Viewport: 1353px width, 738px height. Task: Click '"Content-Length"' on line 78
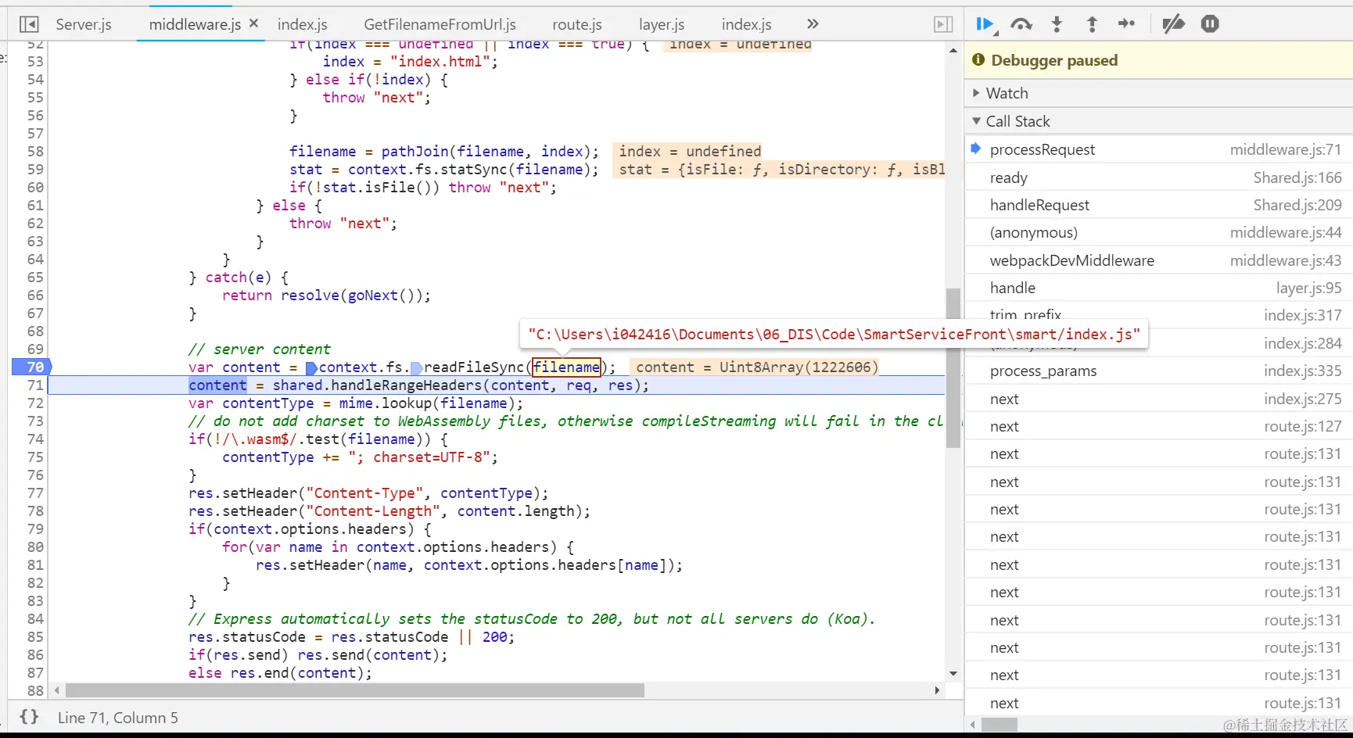tap(372, 511)
